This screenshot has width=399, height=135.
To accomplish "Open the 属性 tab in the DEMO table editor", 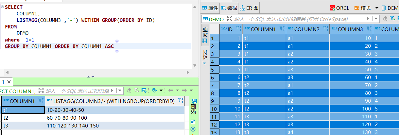I will click(x=210, y=8).
